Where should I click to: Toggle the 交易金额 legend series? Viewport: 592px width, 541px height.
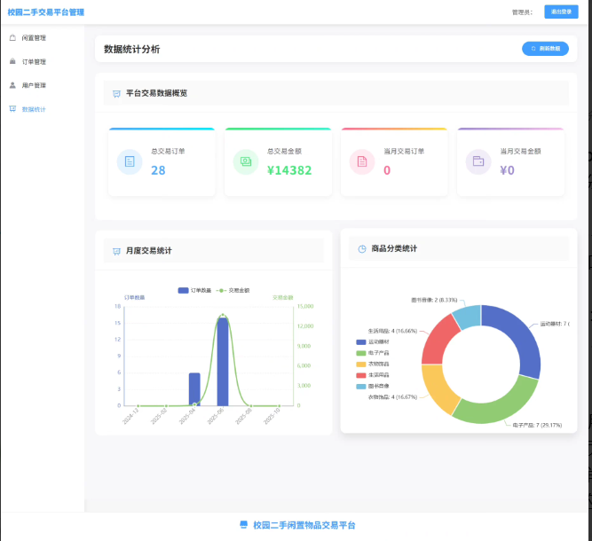233,290
